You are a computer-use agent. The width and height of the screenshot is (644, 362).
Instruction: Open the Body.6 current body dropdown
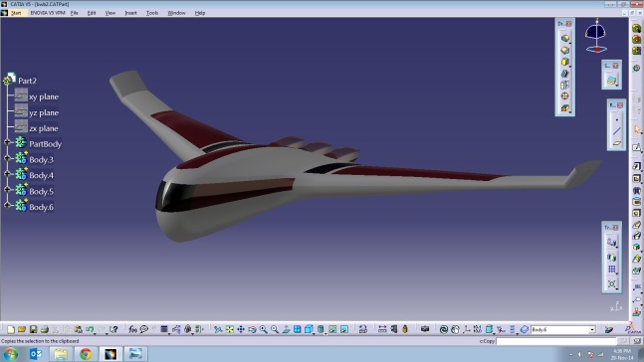592,329
